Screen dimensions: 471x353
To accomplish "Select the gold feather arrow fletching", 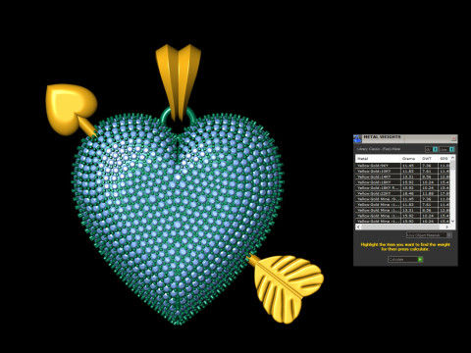I will pyautogui.click(x=288, y=288).
